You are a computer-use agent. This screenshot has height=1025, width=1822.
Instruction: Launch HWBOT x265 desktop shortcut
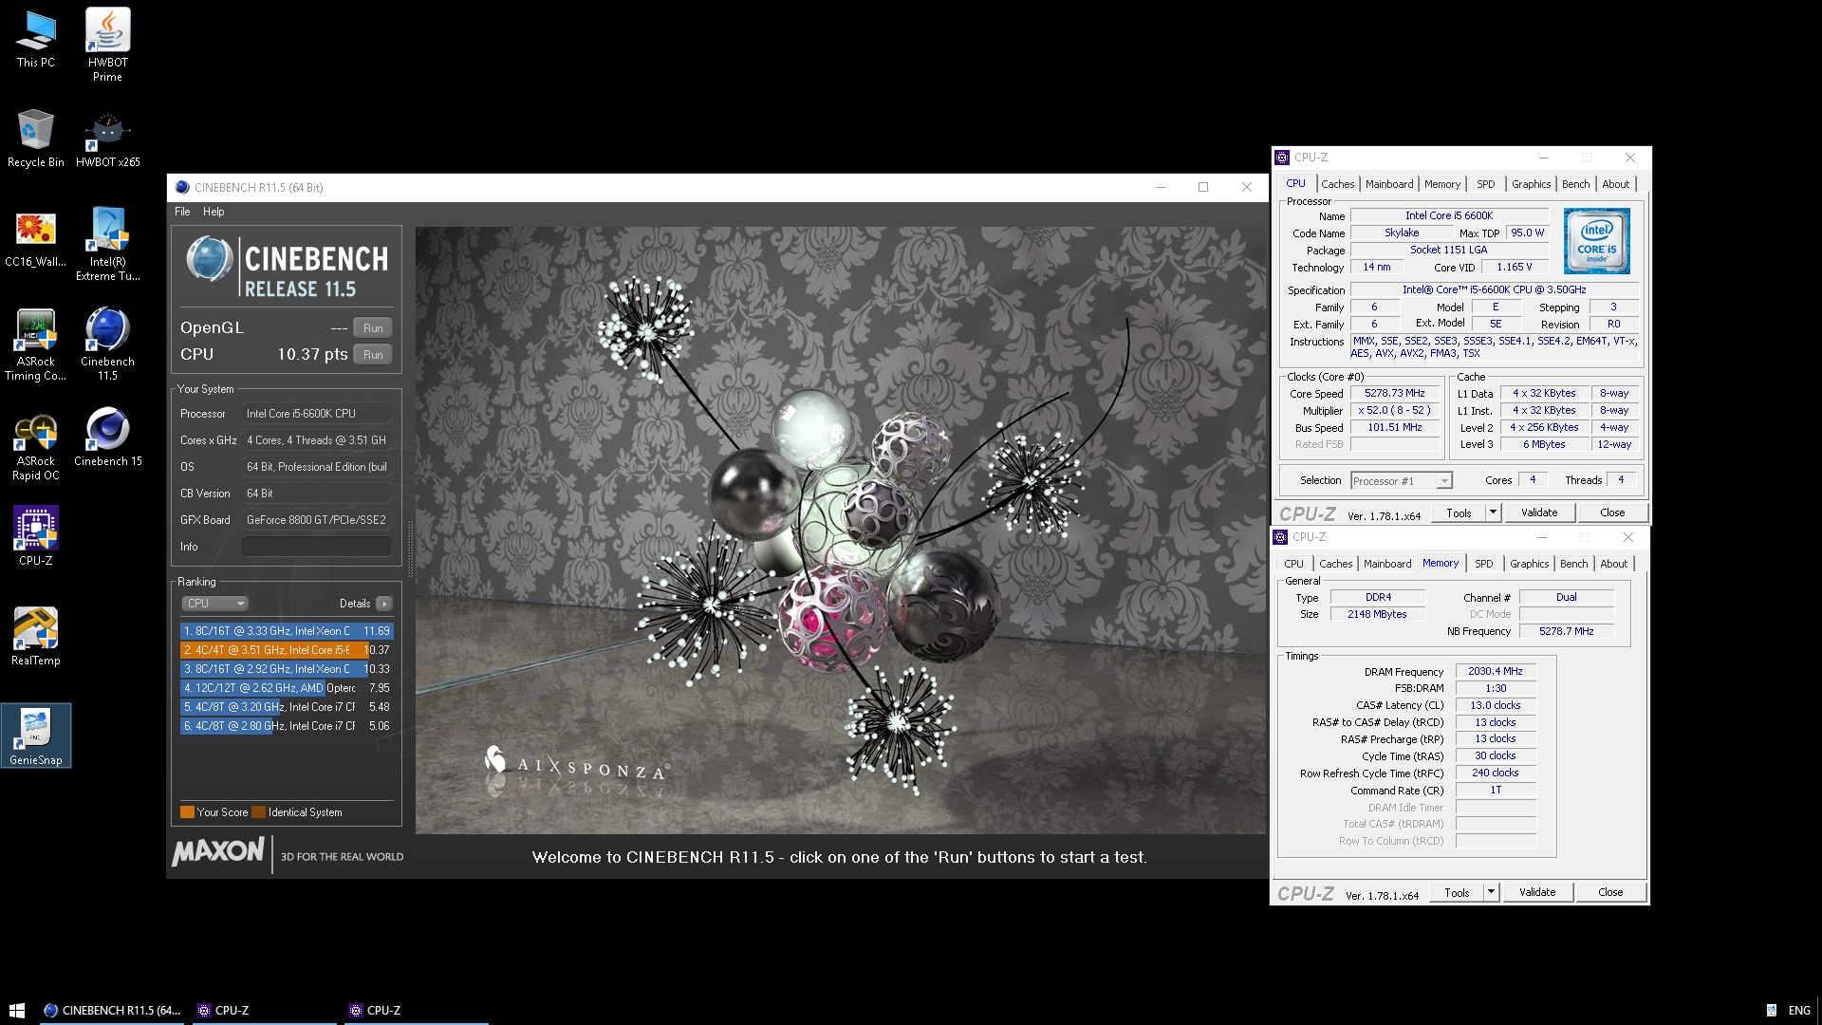[x=107, y=139]
